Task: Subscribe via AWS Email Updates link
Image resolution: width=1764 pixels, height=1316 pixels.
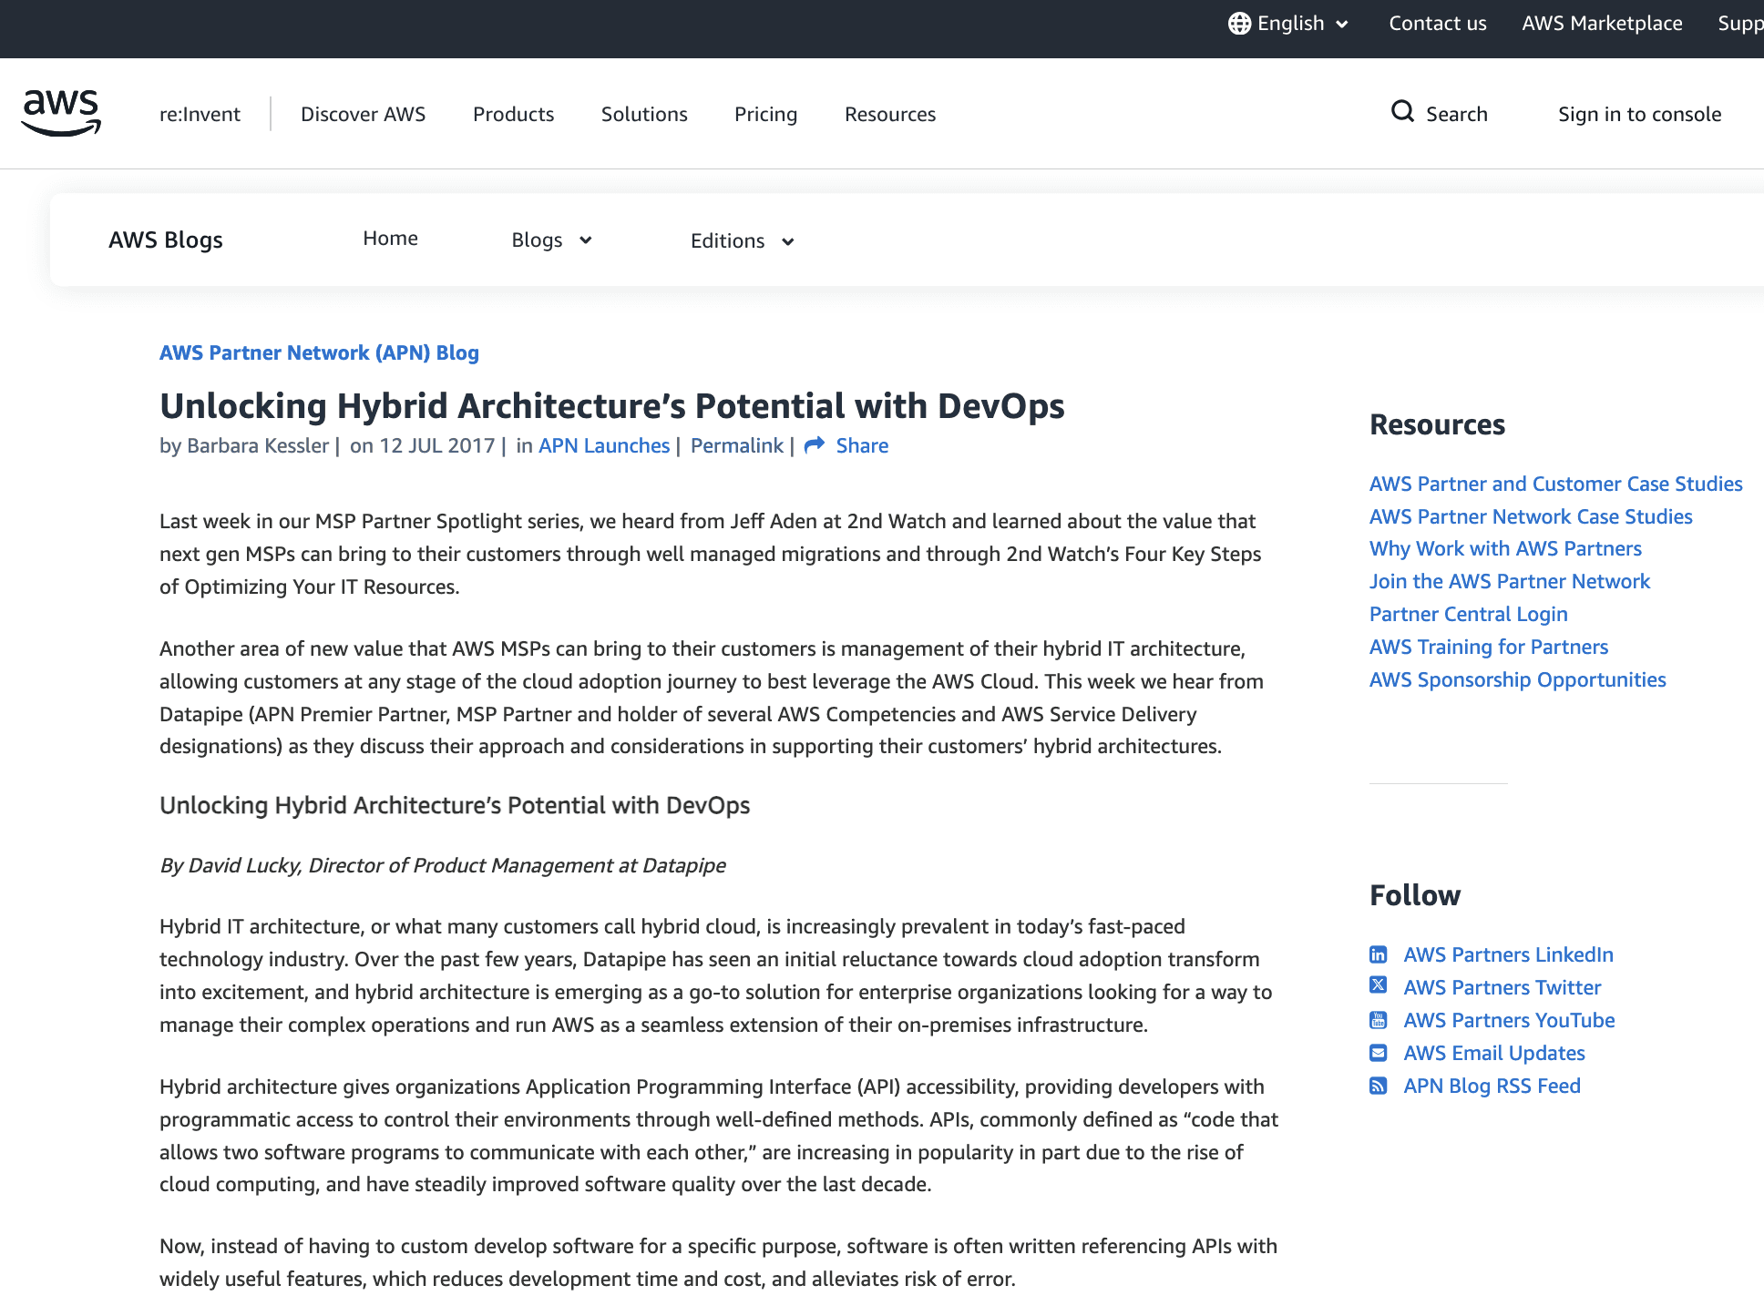Action: [x=1494, y=1053]
